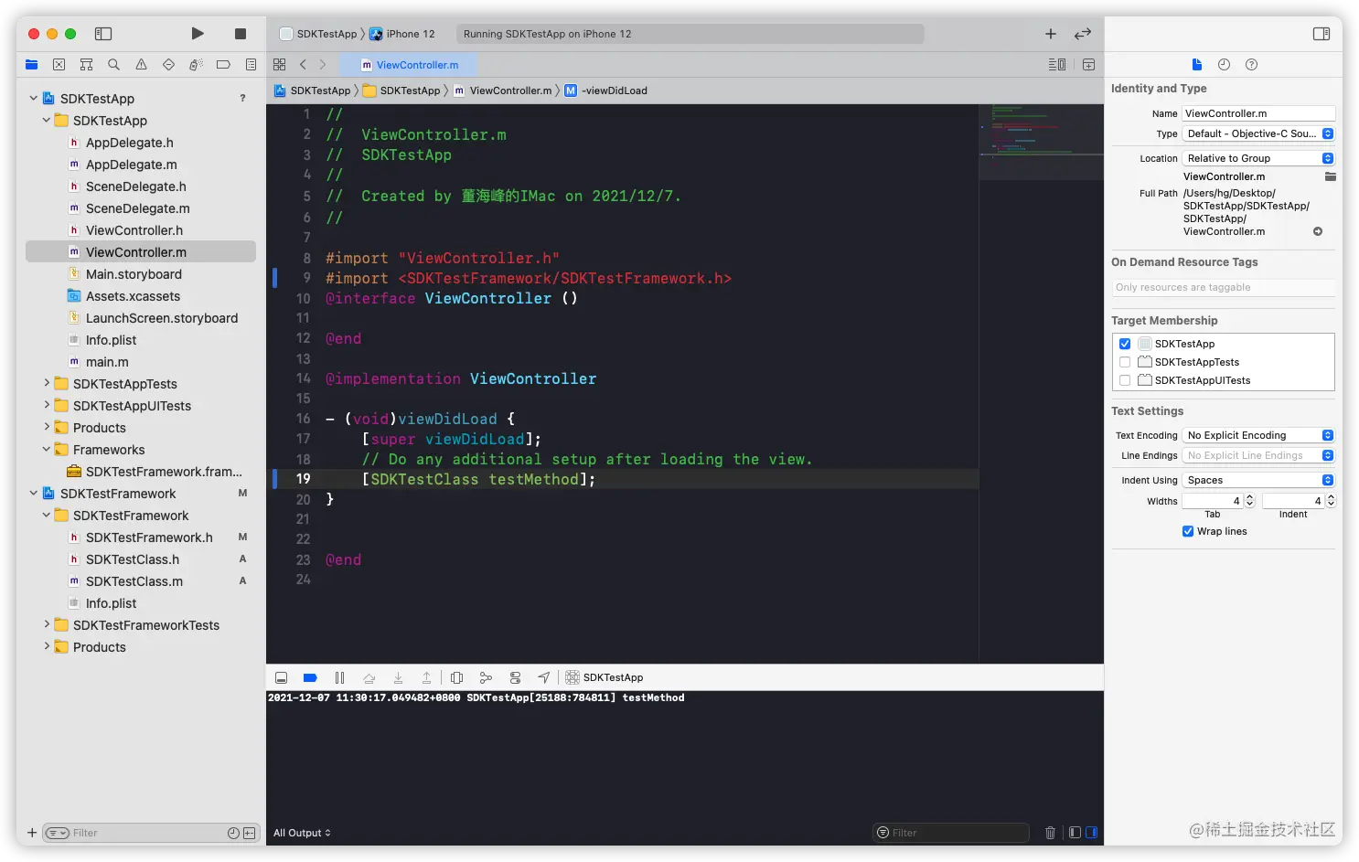Screen dimensions: 1359x862
Task: Toggle the recent files filter in the navigator
Action: click(x=233, y=833)
